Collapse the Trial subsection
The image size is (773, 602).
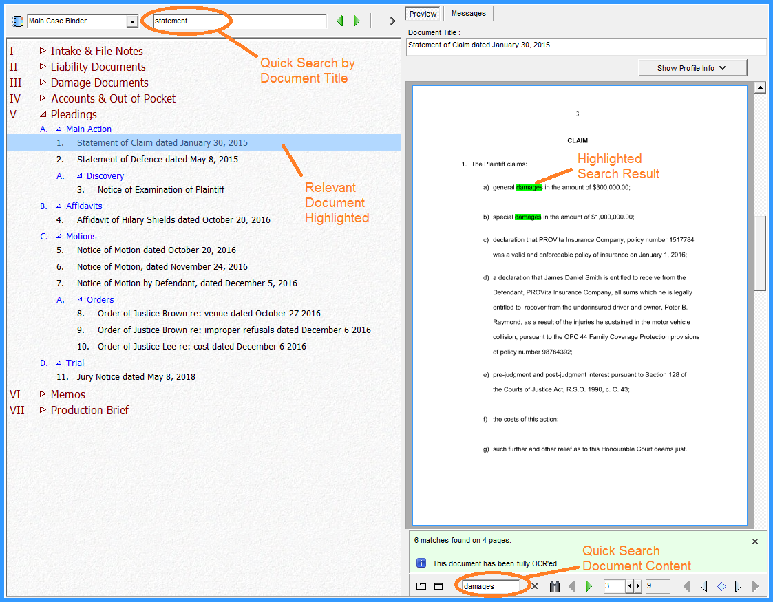pyautogui.click(x=59, y=362)
